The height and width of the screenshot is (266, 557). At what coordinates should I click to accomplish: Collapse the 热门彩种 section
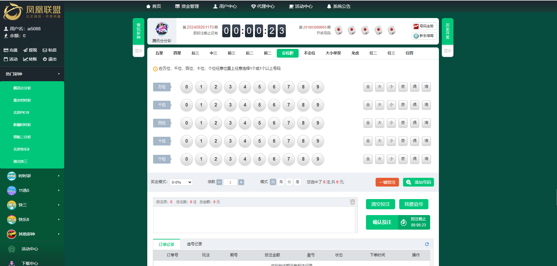pyautogui.click(x=32, y=74)
